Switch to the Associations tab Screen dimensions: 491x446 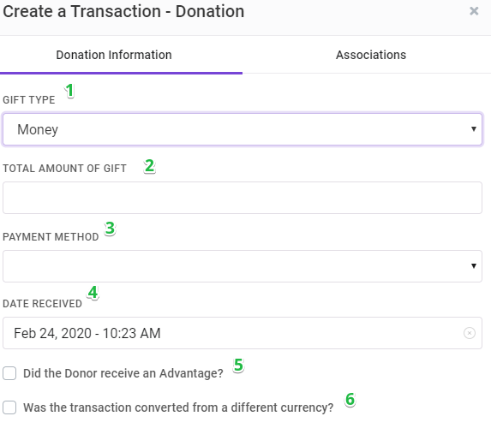(371, 55)
